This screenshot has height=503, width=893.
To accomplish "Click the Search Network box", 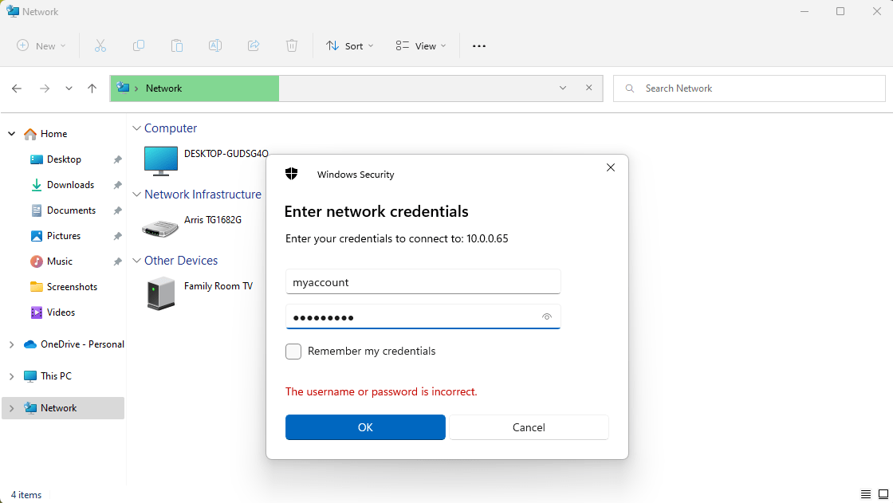I will coord(749,88).
